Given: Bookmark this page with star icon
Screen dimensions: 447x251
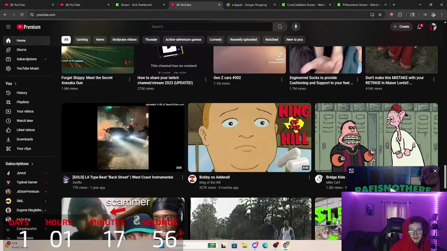Looking at the screenshot, I should (380, 15).
